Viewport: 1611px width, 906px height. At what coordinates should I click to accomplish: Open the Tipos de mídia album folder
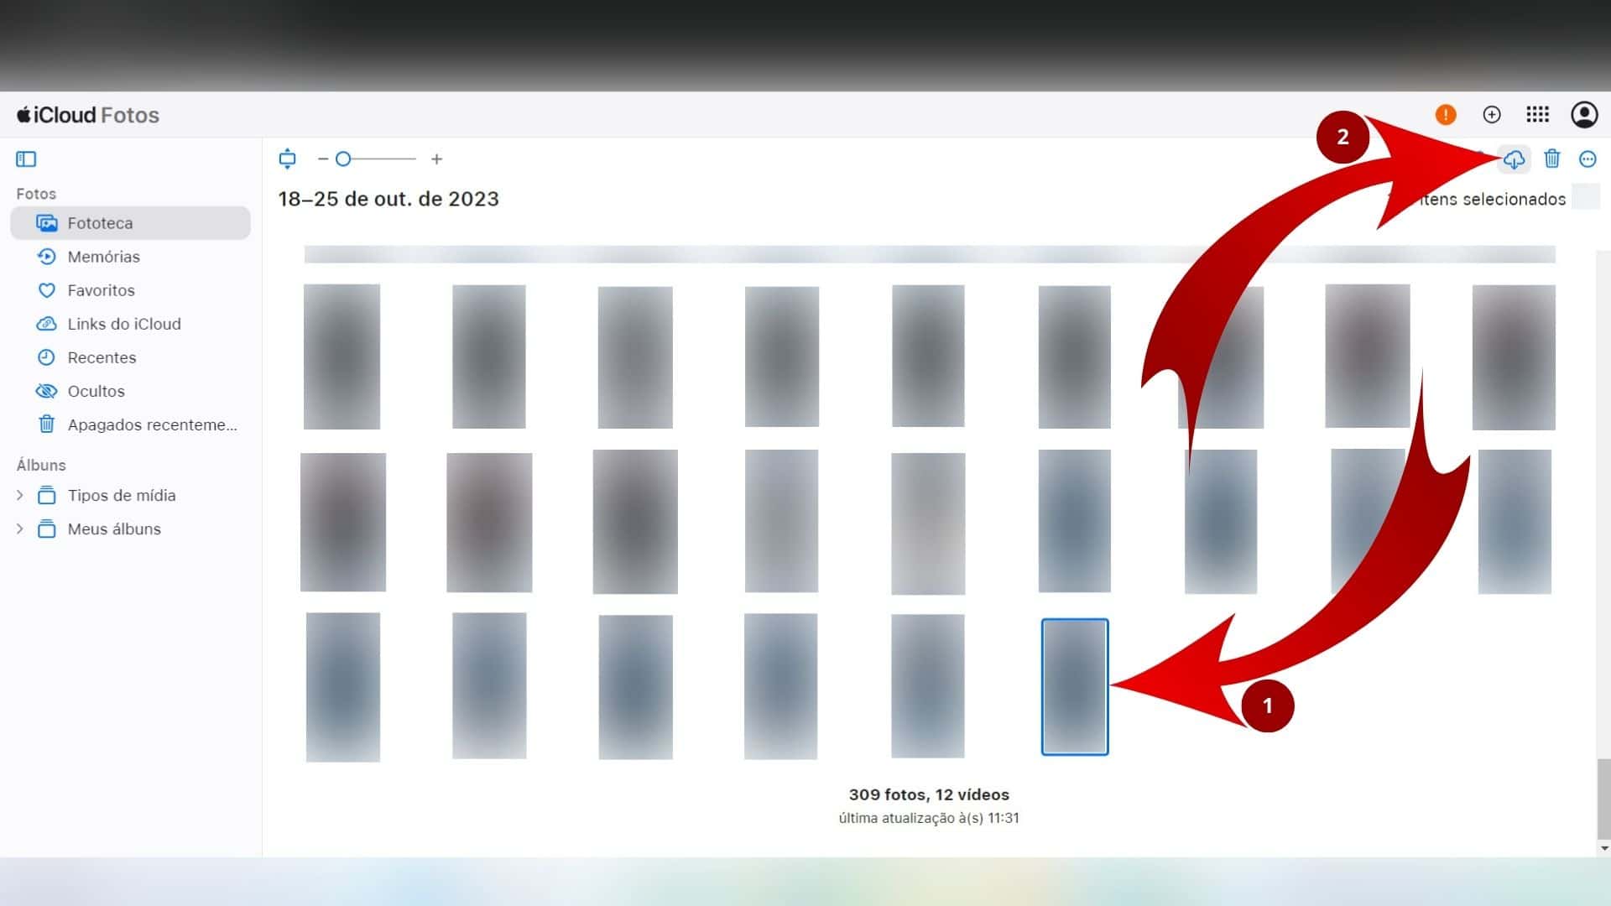[x=107, y=495]
